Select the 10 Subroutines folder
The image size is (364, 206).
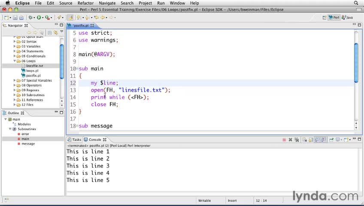point(33,95)
